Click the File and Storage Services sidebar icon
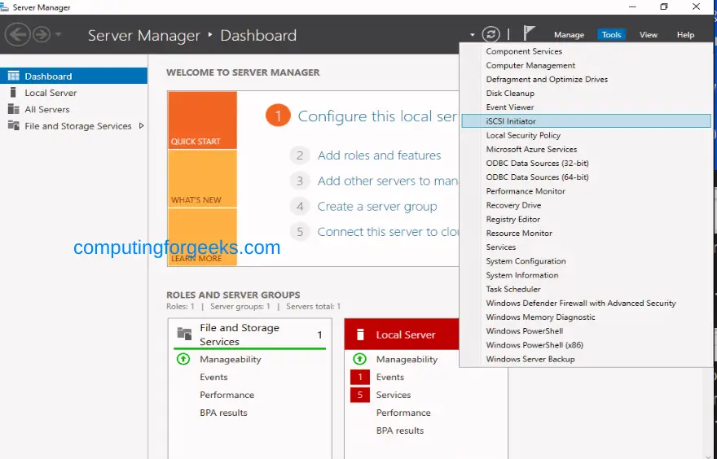 click(14, 125)
